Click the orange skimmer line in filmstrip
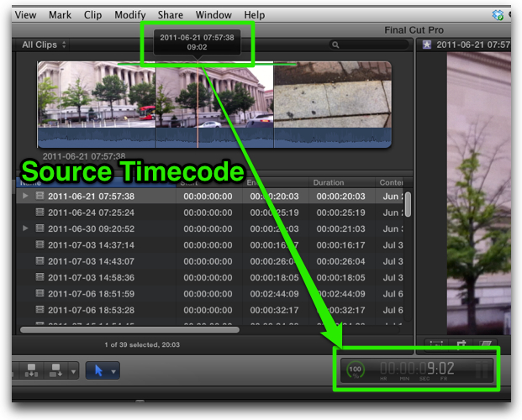 click(198, 105)
